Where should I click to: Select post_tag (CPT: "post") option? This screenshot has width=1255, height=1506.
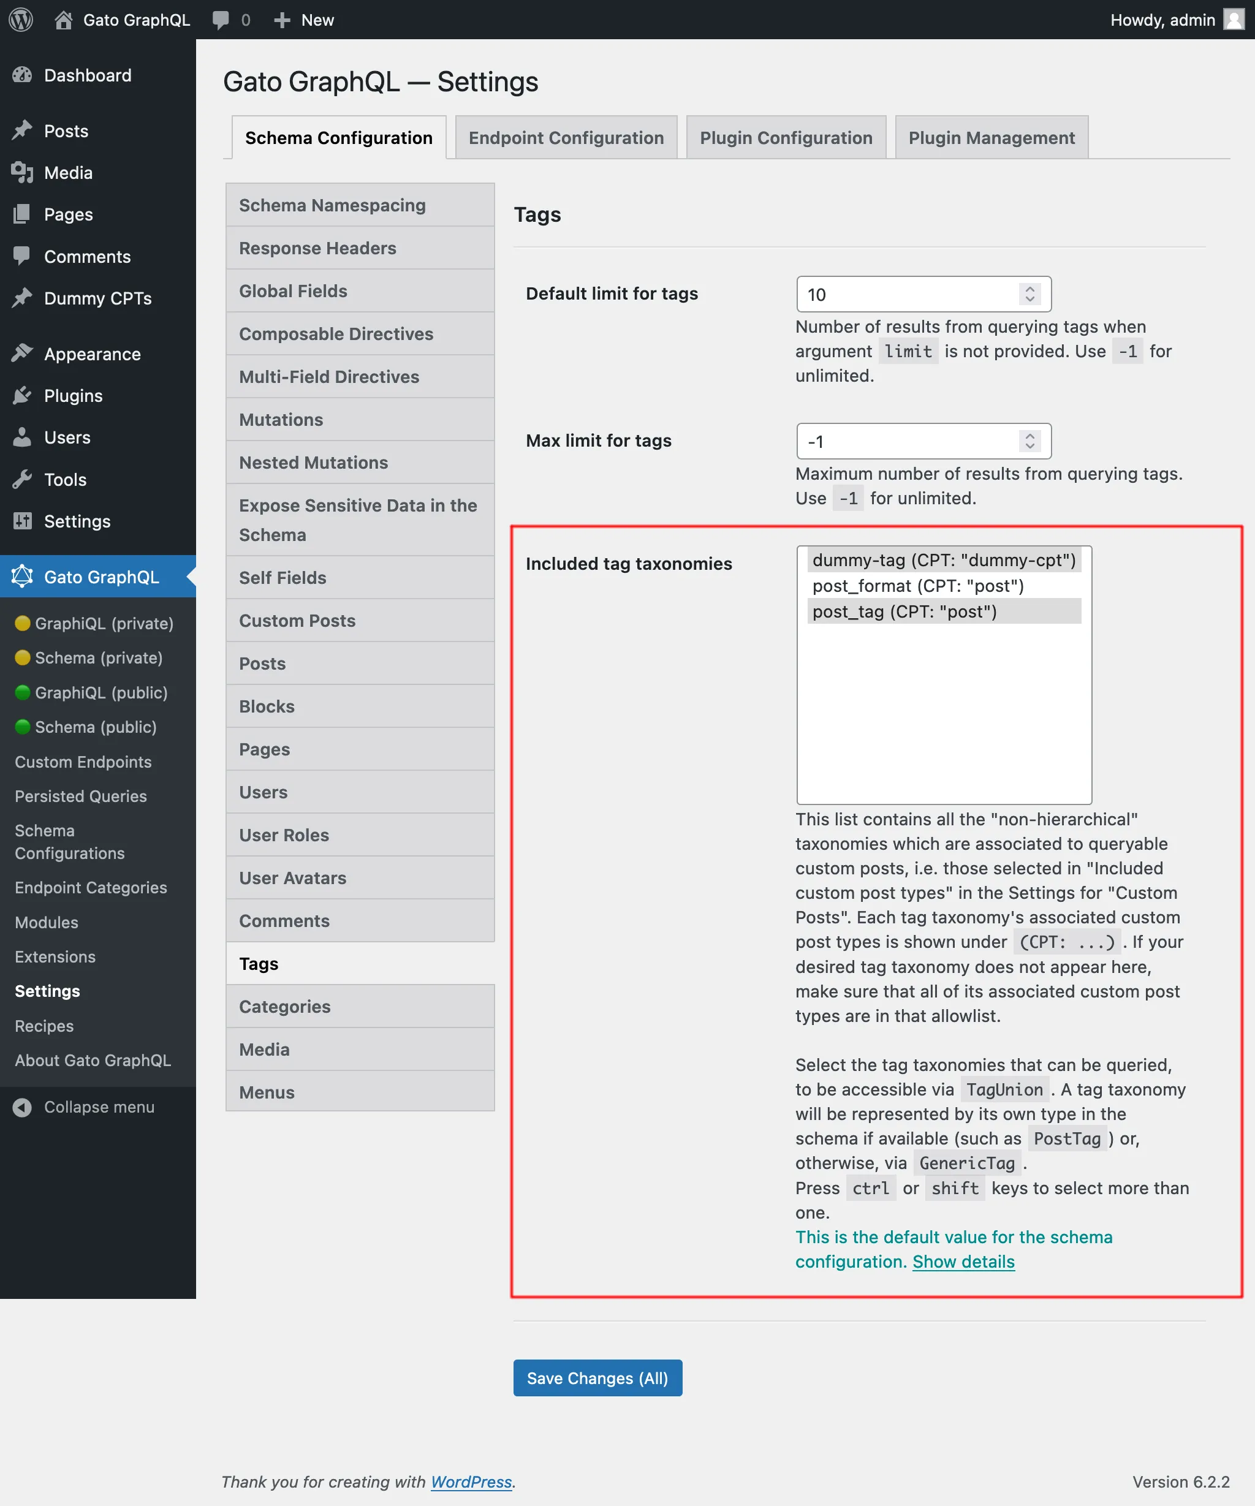coord(944,611)
